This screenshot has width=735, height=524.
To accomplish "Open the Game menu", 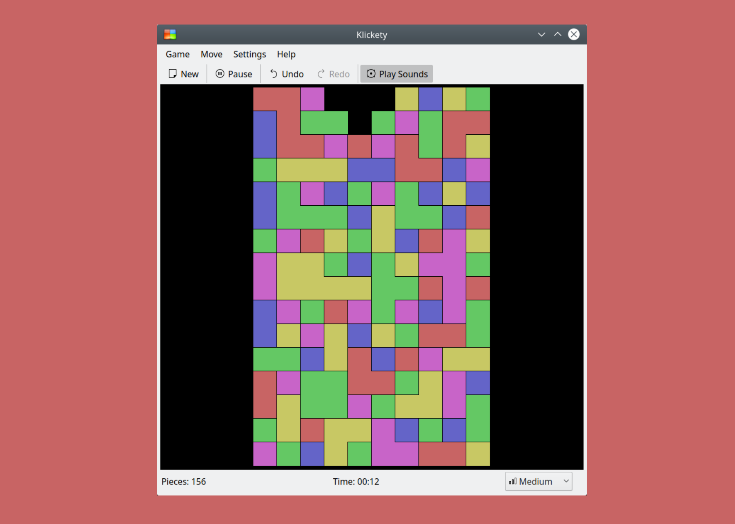I will coord(178,54).
